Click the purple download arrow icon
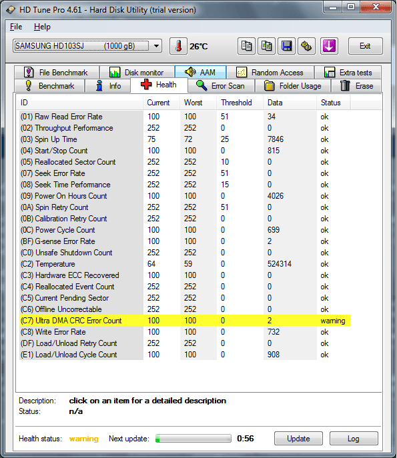 coord(329,46)
